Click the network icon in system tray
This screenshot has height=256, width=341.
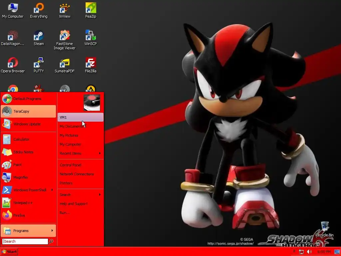pyautogui.click(x=301, y=252)
